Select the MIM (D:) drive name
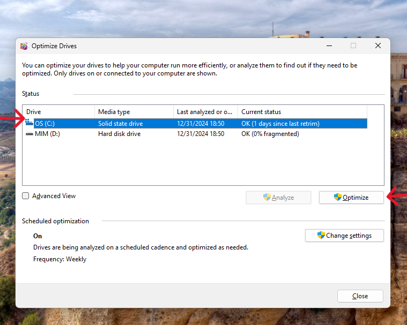 (47, 134)
